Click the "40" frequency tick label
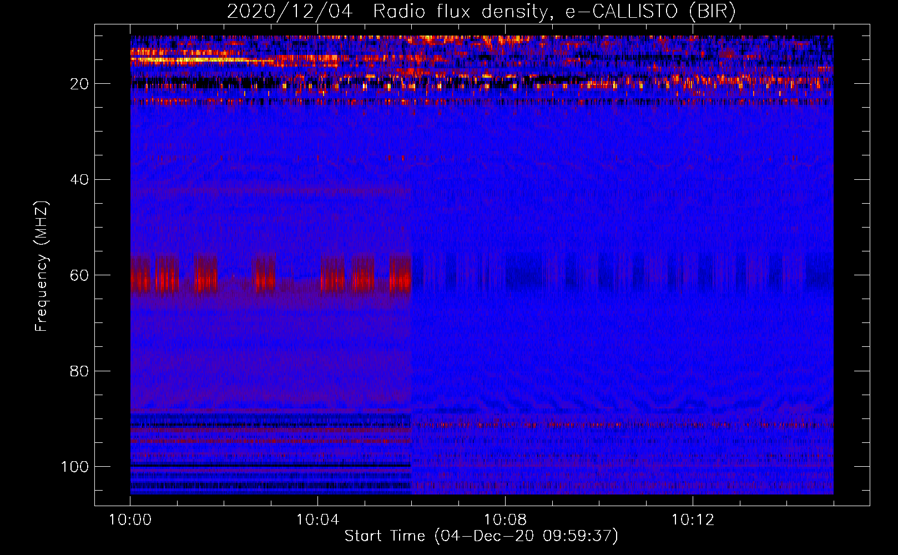Image resolution: width=898 pixels, height=555 pixels. (x=79, y=180)
